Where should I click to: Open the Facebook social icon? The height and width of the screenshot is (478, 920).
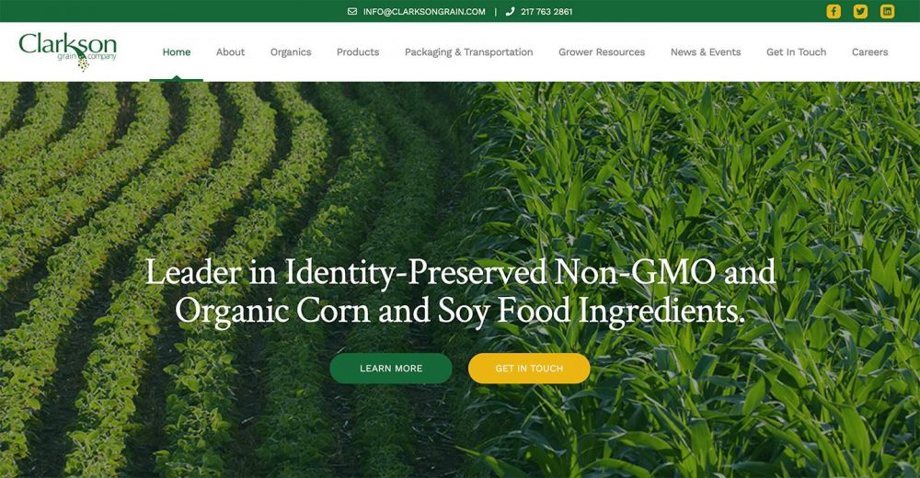pyautogui.click(x=834, y=11)
